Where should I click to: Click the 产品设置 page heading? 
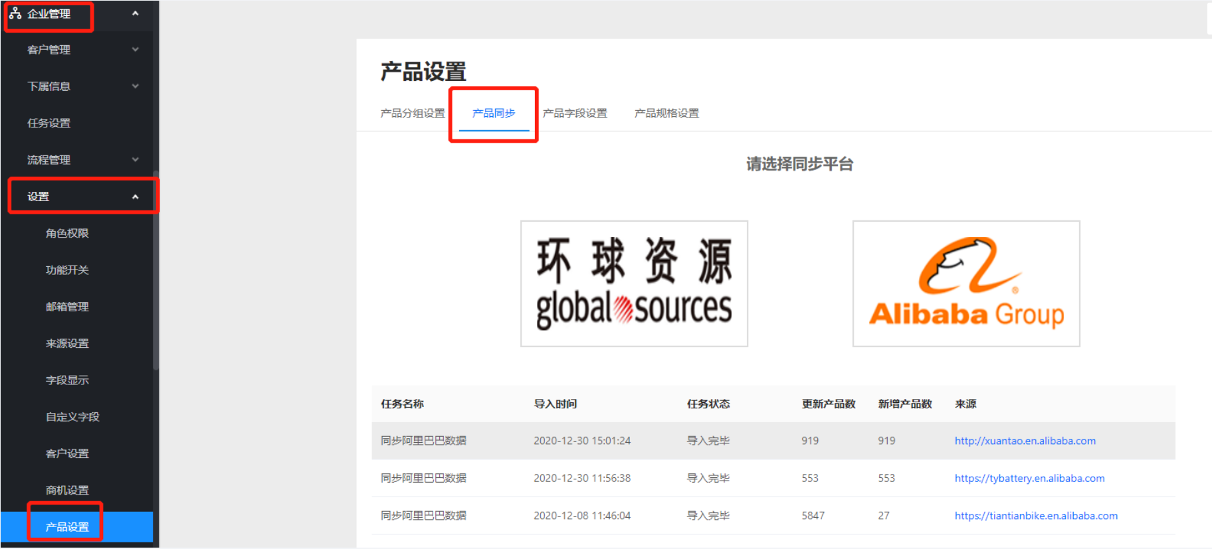(423, 71)
